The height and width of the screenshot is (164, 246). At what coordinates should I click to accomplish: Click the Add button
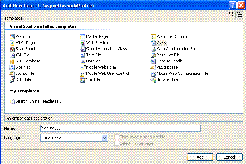200,157
